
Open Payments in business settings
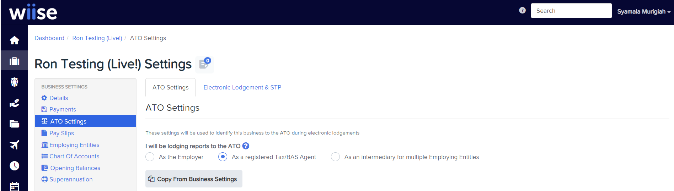point(63,109)
